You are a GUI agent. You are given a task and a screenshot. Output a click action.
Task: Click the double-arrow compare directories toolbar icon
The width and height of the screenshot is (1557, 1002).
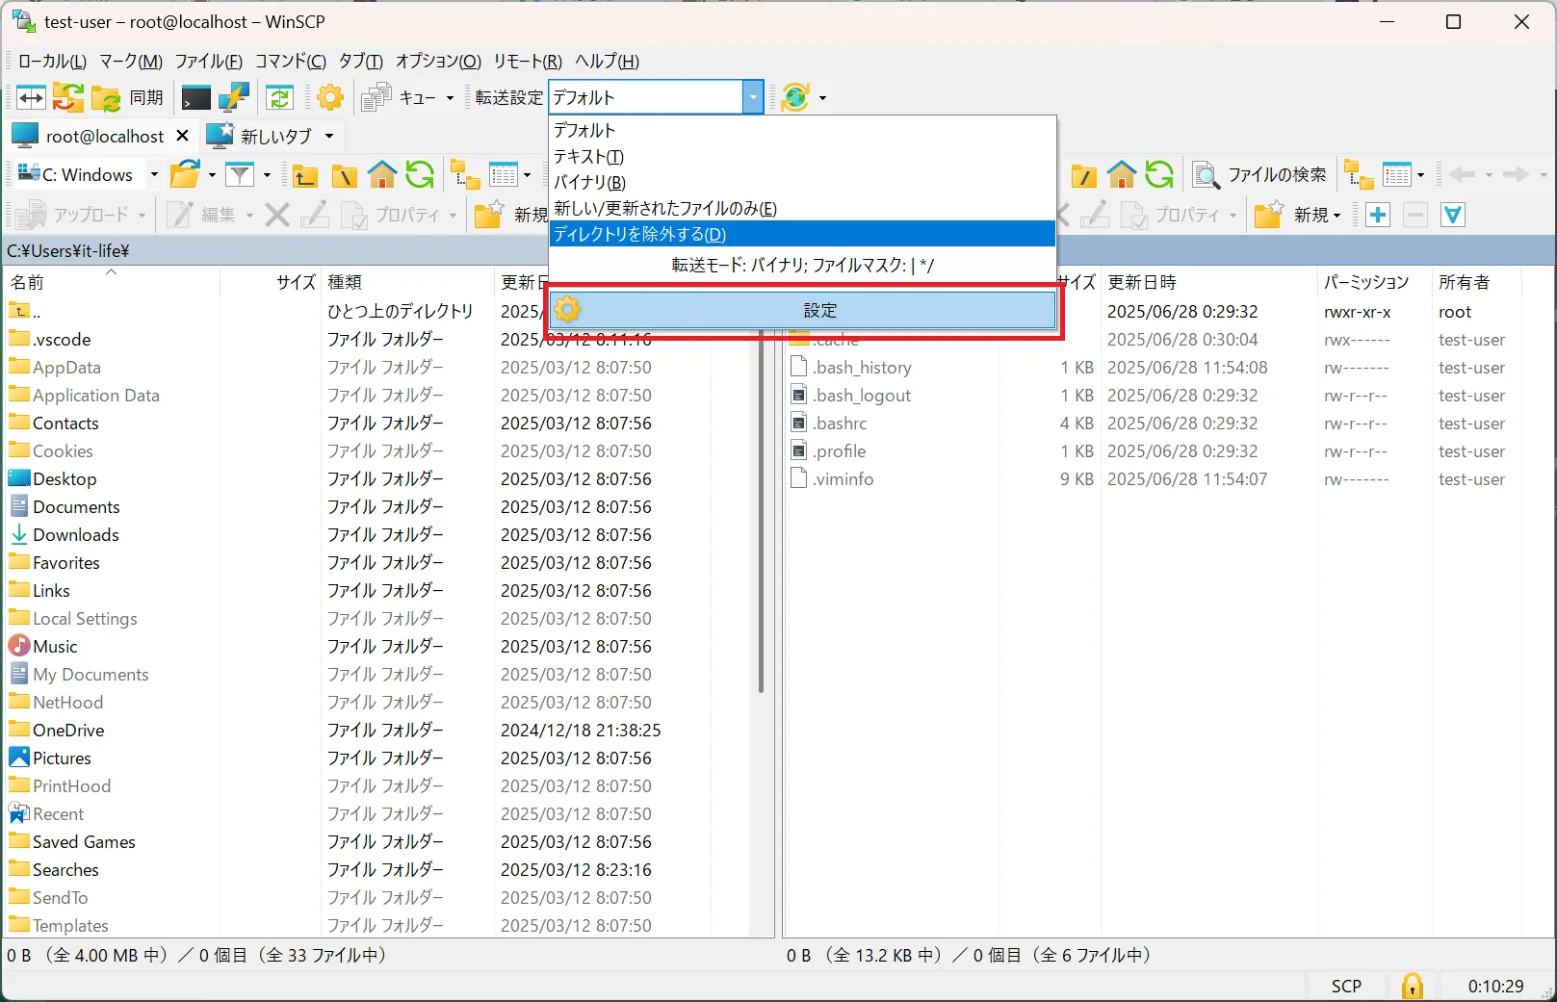[31, 97]
